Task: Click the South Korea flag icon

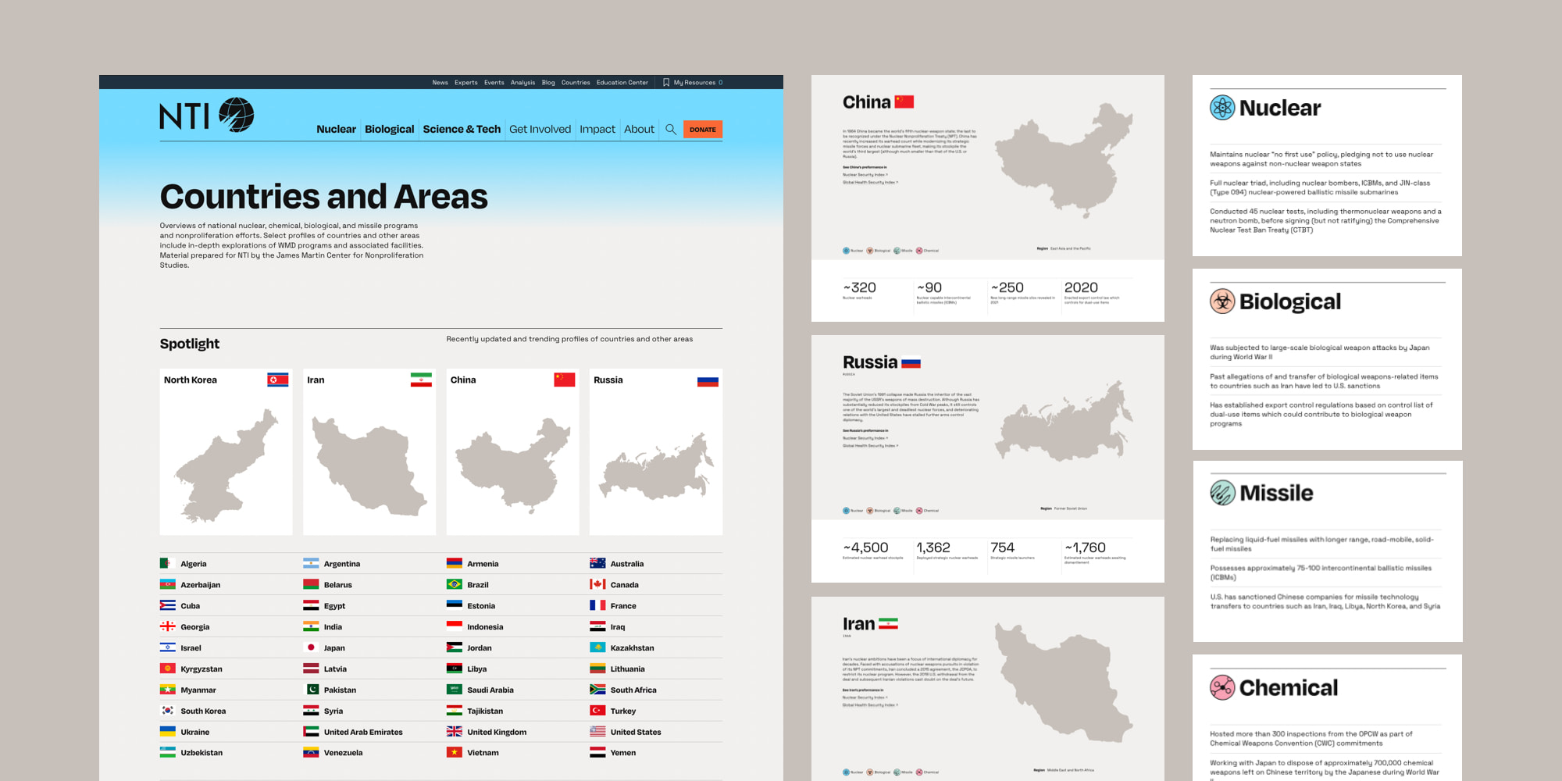Action: click(x=167, y=711)
